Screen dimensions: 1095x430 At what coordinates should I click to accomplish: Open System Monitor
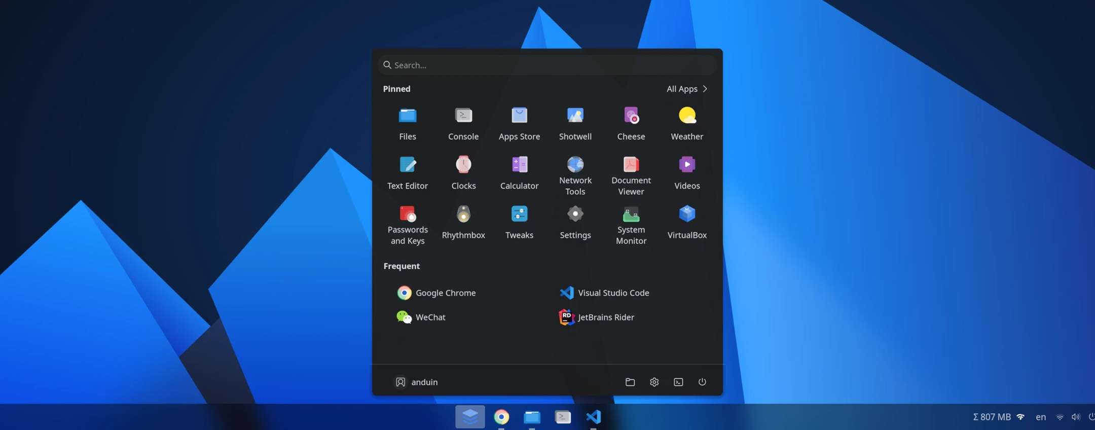click(631, 224)
